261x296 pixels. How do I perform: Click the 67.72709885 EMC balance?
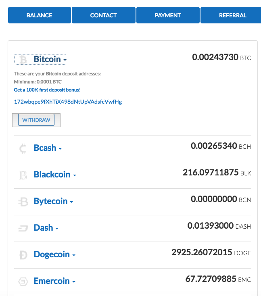click(x=218, y=279)
